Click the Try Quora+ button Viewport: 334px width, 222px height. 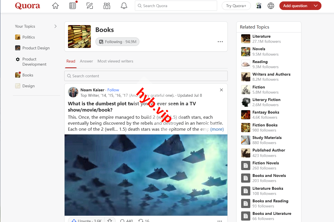(236, 6)
